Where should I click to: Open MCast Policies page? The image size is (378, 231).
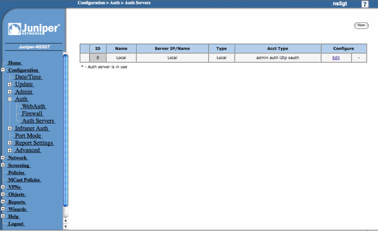point(24,180)
